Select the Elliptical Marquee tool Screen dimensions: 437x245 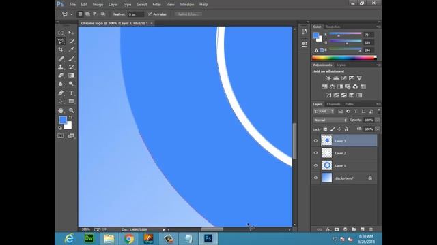pos(61,33)
